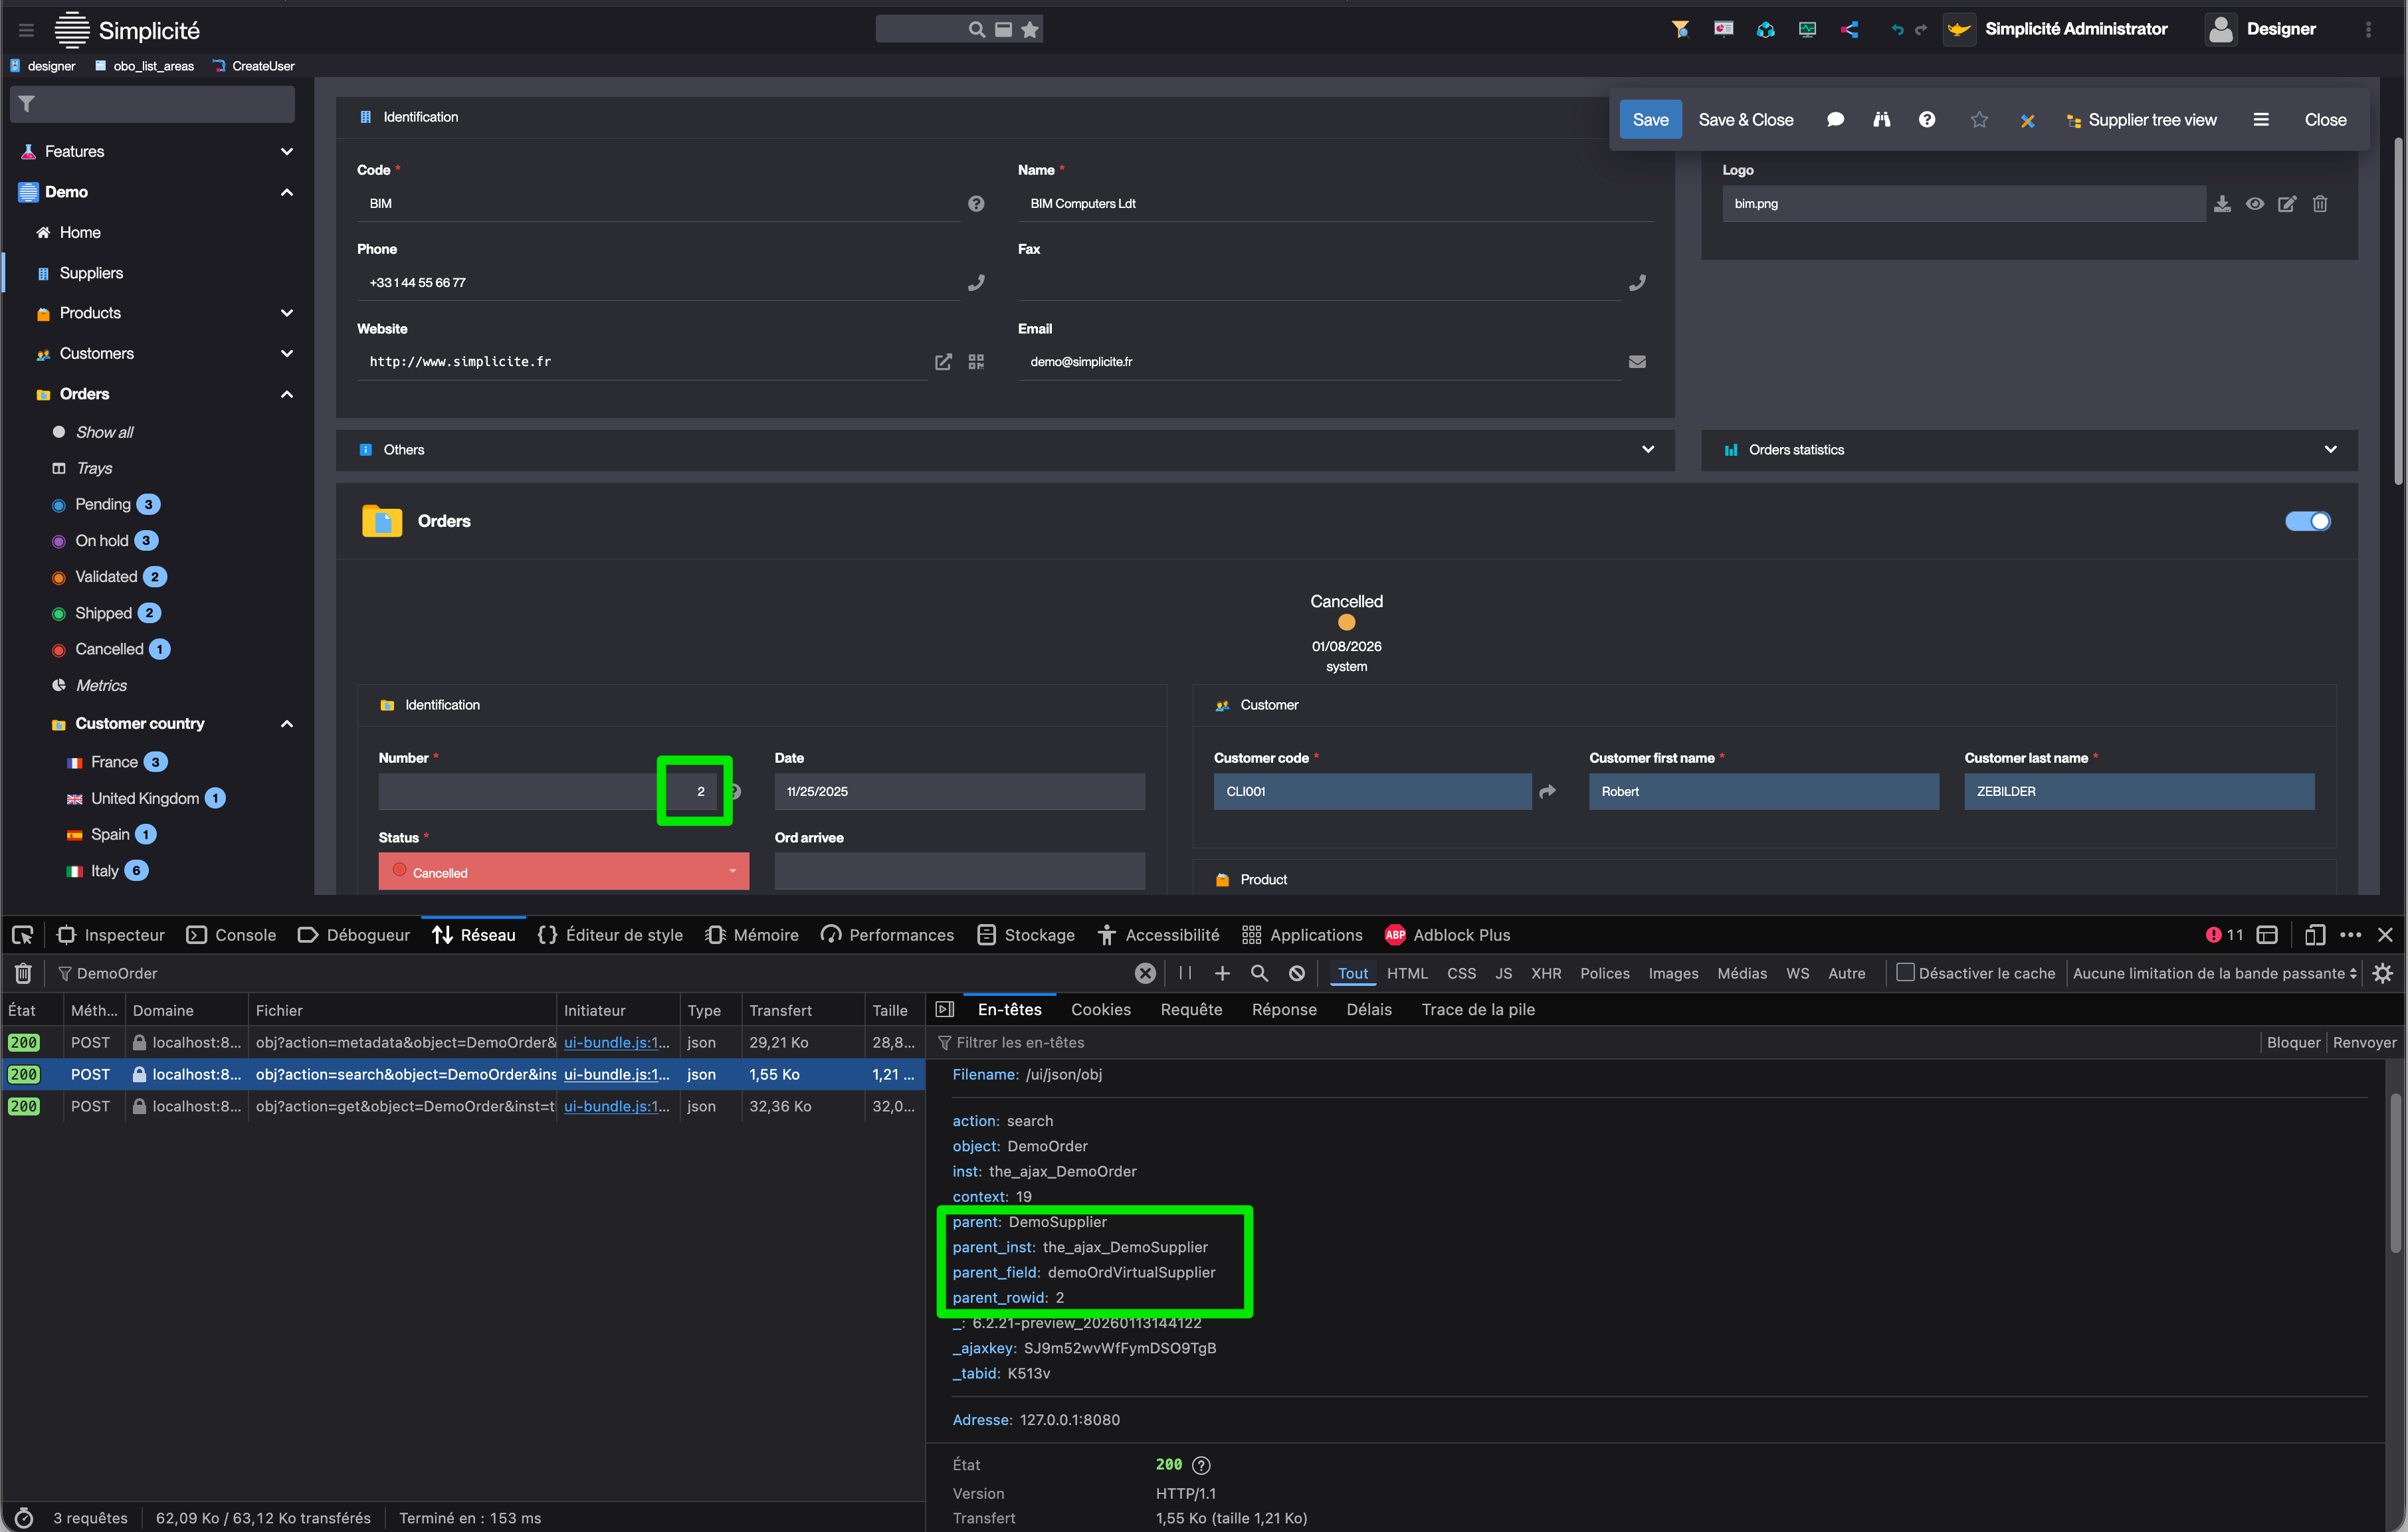Click the Save button

[1650, 120]
